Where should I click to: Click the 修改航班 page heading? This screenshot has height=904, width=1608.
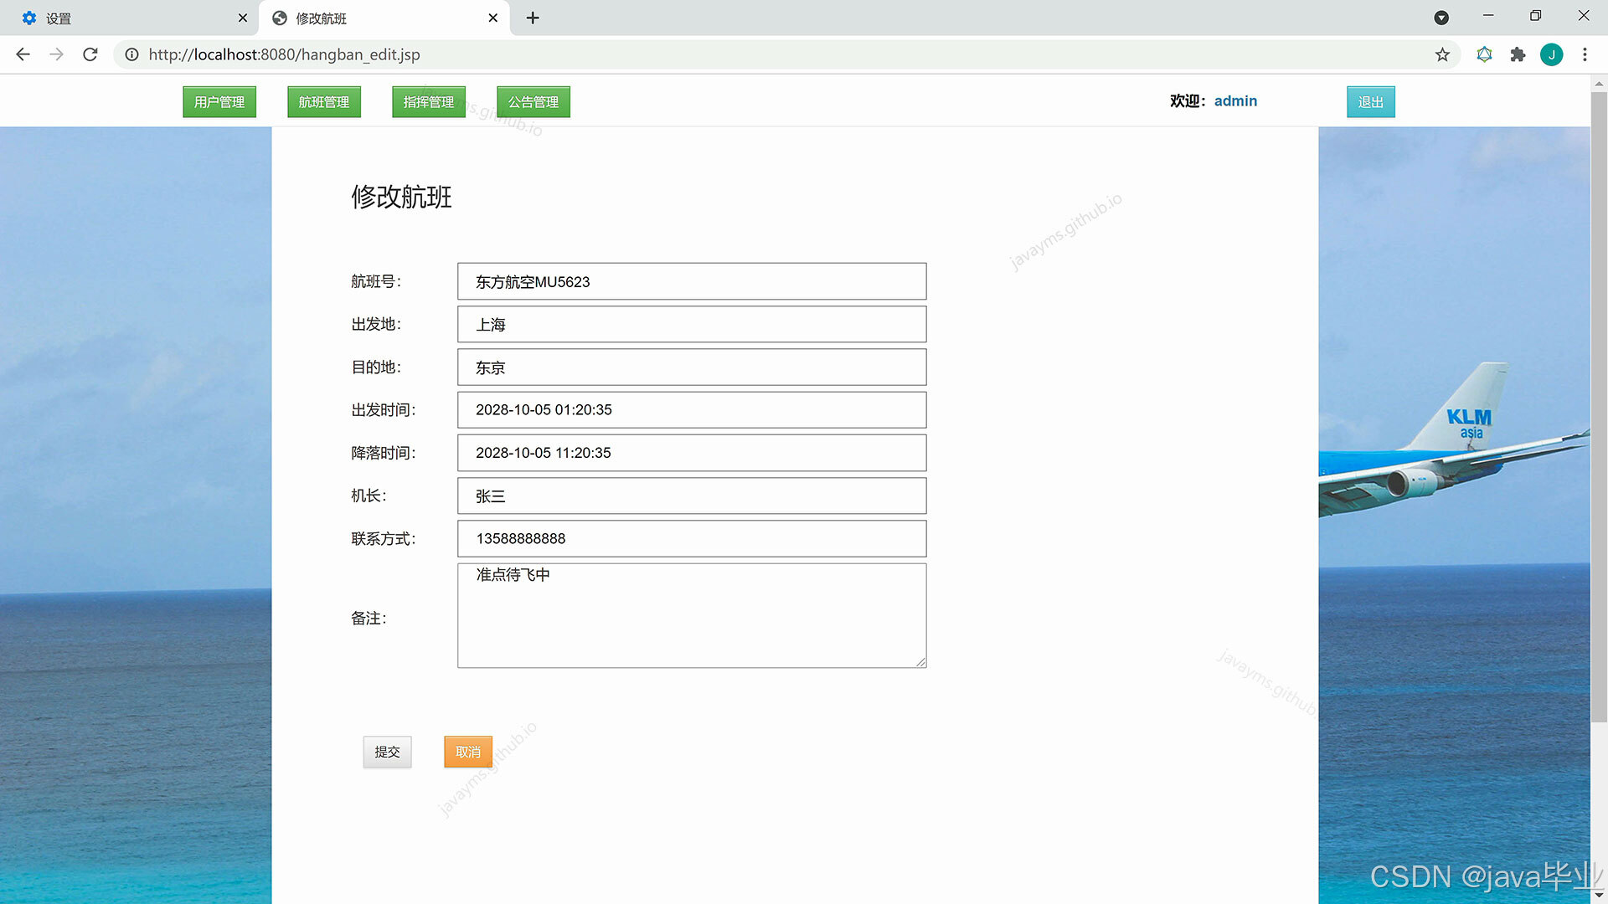401,197
